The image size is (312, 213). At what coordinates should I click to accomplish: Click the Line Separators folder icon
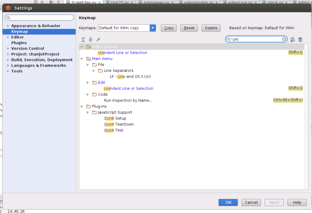[x=100, y=71]
